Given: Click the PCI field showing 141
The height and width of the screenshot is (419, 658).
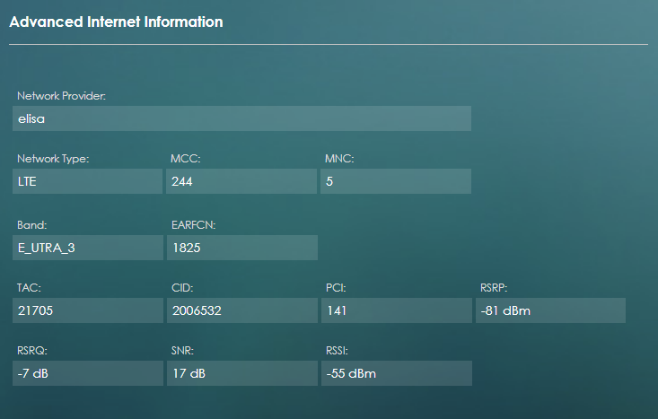Looking at the screenshot, I should coord(395,310).
